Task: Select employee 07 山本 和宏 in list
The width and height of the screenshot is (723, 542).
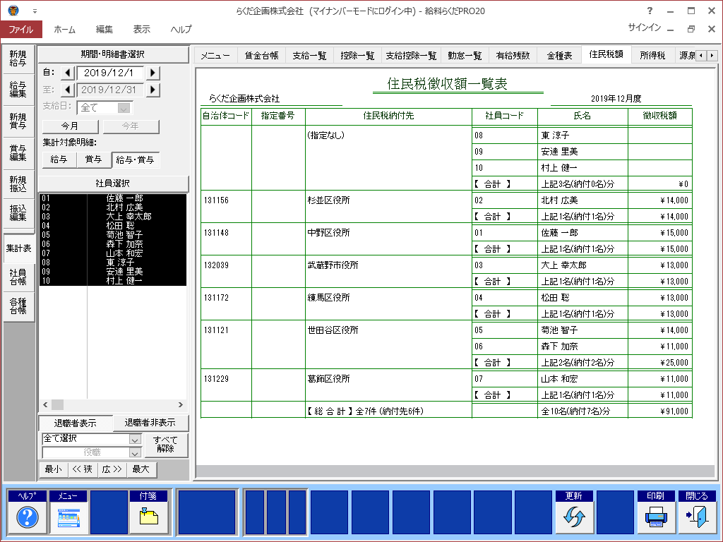Action: pyautogui.click(x=113, y=253)
